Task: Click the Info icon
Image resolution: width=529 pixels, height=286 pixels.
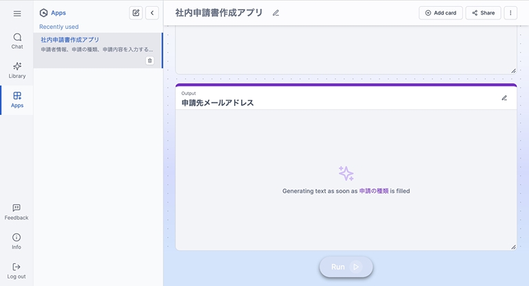Action: tap(17, 241)
